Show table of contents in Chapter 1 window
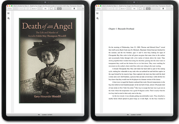179x124 pixels. pos(97,13)
